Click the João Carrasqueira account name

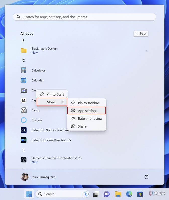pos(43,177)
